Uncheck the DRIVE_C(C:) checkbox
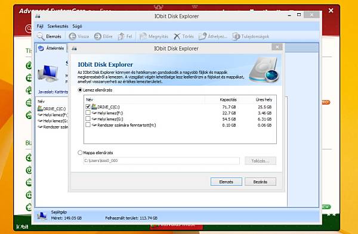358x234 pixels. click(88, 107)
